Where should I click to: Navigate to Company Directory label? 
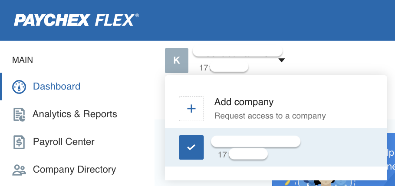(x=74, y=170)
